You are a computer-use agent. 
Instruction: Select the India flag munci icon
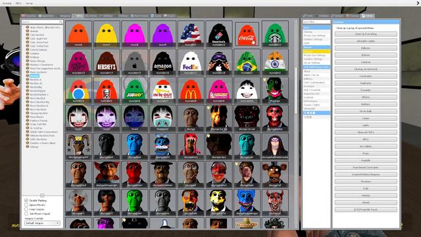[x=275, y=62]
